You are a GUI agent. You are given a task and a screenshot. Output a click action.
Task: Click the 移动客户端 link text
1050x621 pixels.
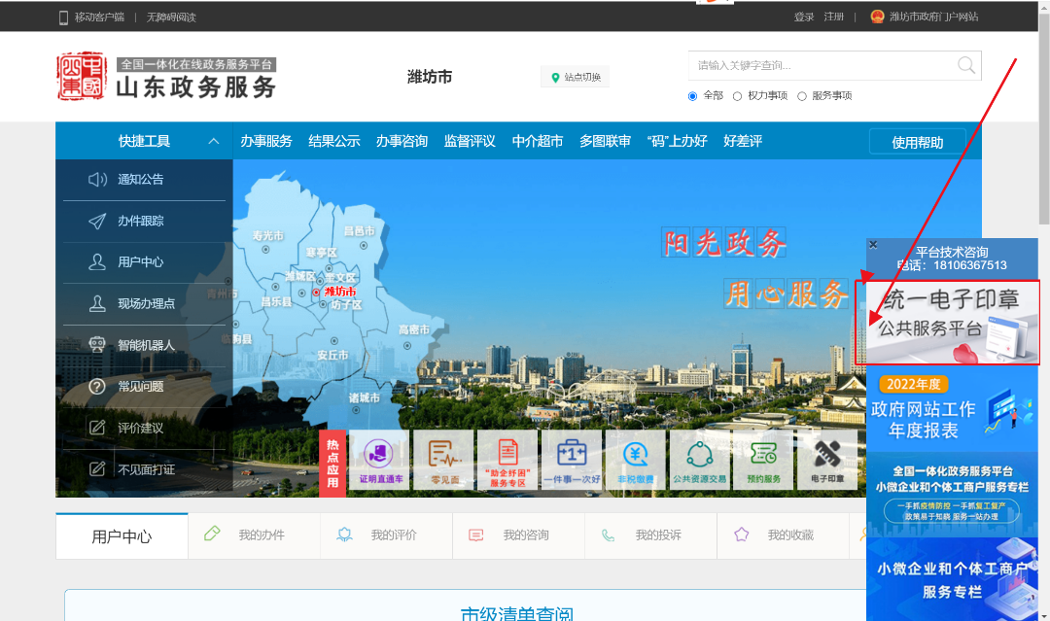click(x=99, y=17)
